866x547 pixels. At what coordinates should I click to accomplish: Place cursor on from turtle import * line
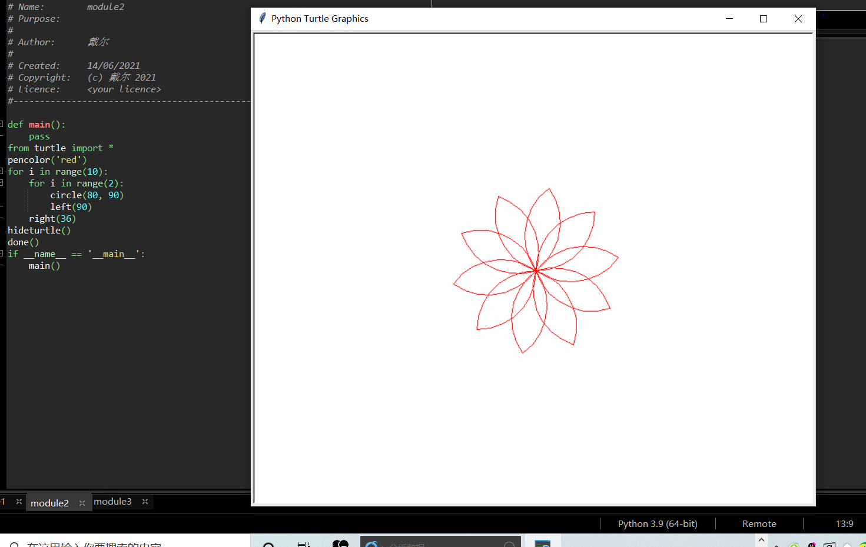[x=61, y=148]
